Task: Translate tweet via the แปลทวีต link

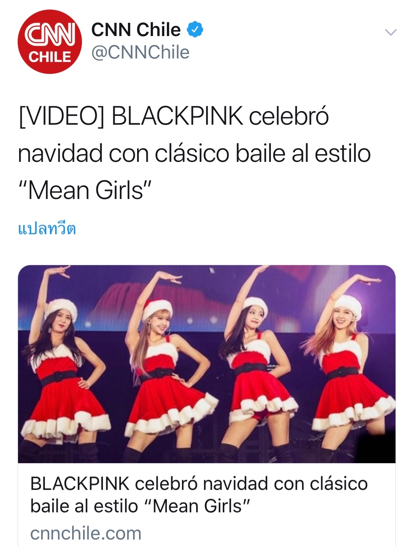Action: [47, 229]
